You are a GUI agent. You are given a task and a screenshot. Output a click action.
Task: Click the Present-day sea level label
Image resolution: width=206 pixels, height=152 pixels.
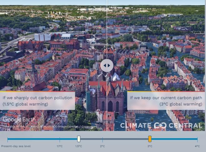16,146
